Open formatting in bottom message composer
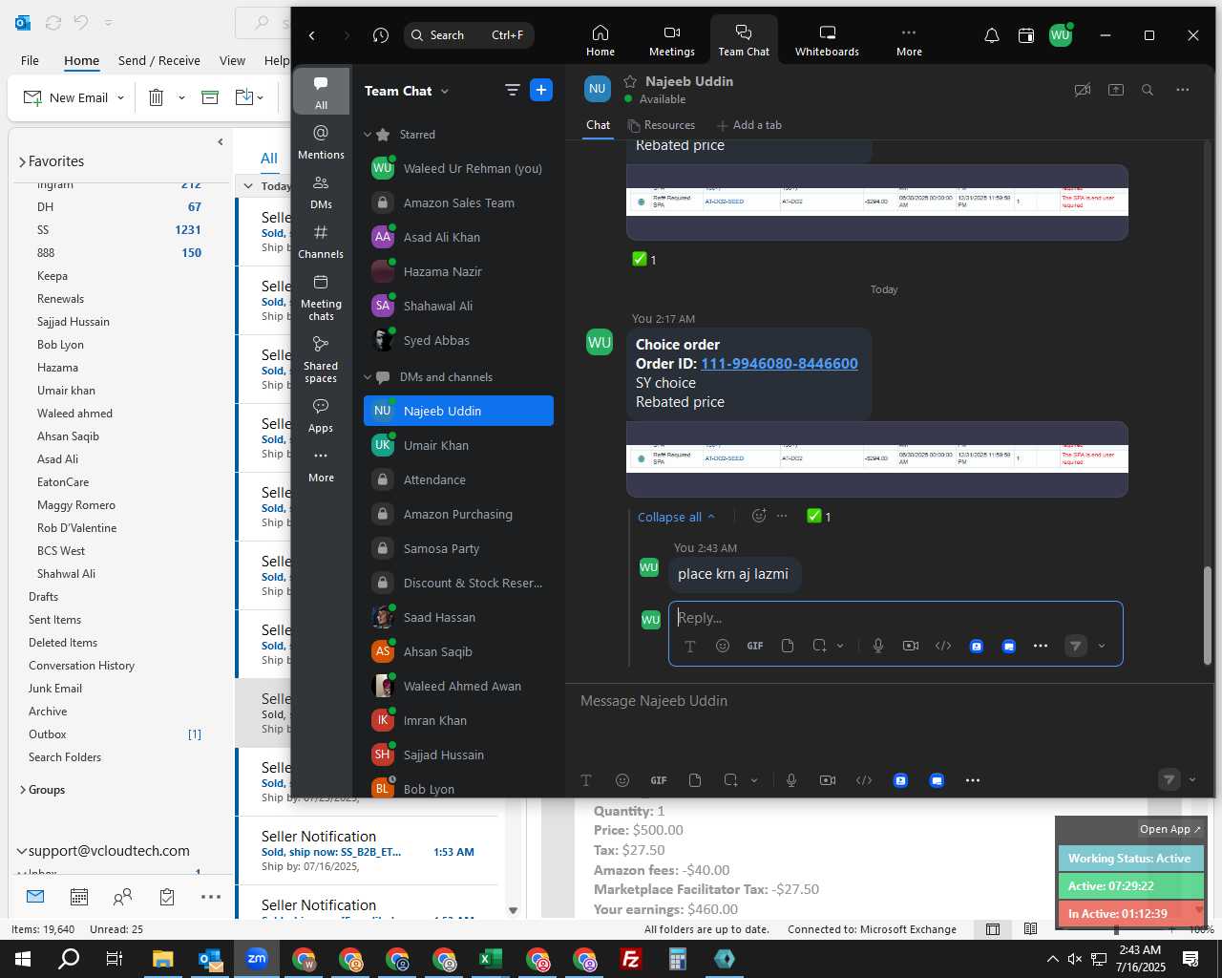Viewport: 1222px width, 978px height. (x=586, y=780)
